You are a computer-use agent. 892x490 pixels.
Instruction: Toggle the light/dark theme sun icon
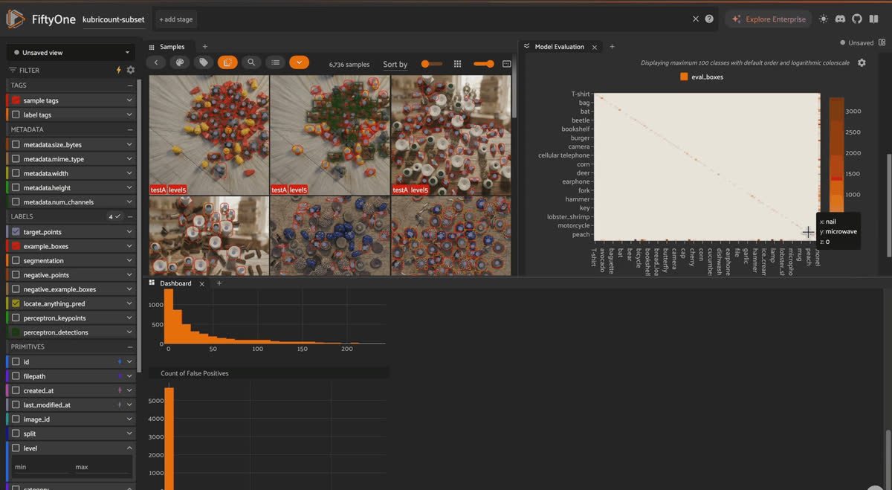point(824,19)
